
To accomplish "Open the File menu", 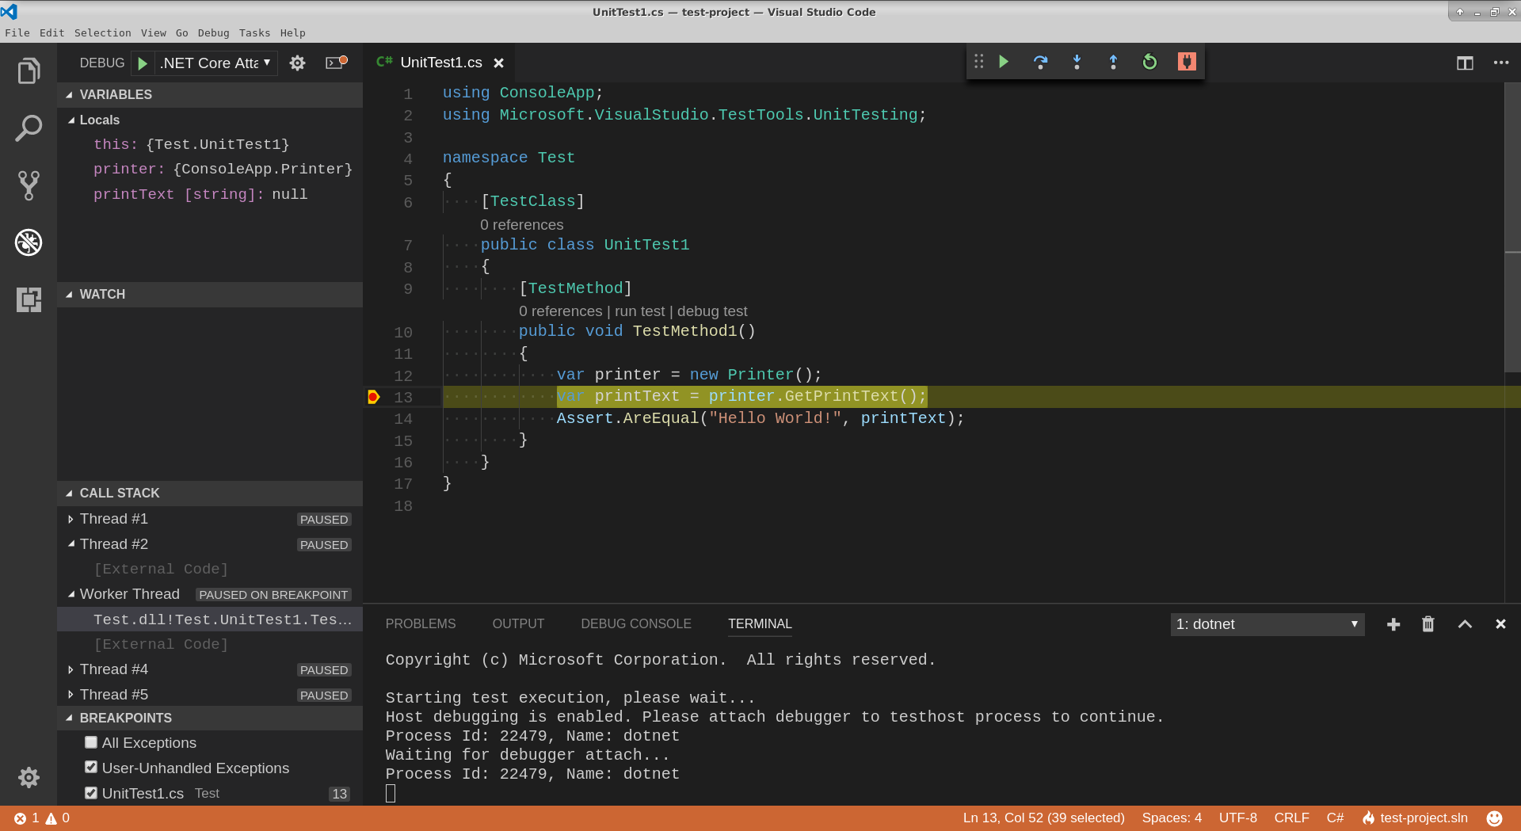I will [17, 32].
